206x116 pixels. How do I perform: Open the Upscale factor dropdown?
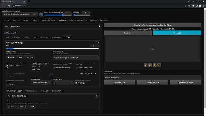tap(63, 82)
